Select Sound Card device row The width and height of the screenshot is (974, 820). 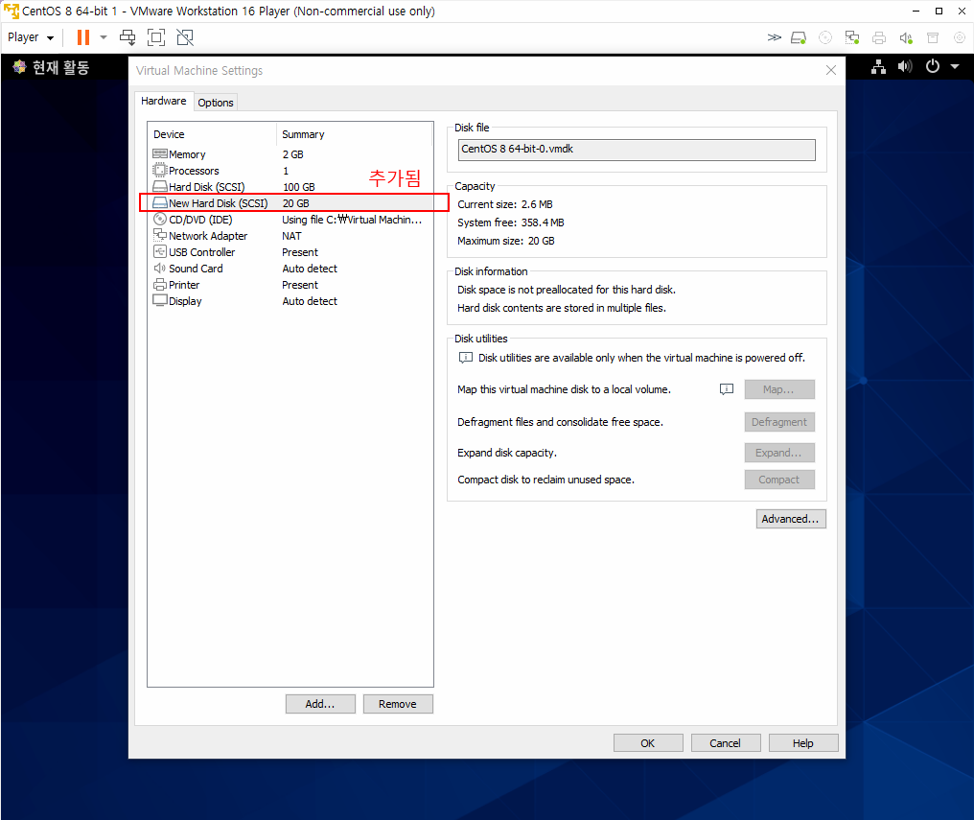click(290, 269)
